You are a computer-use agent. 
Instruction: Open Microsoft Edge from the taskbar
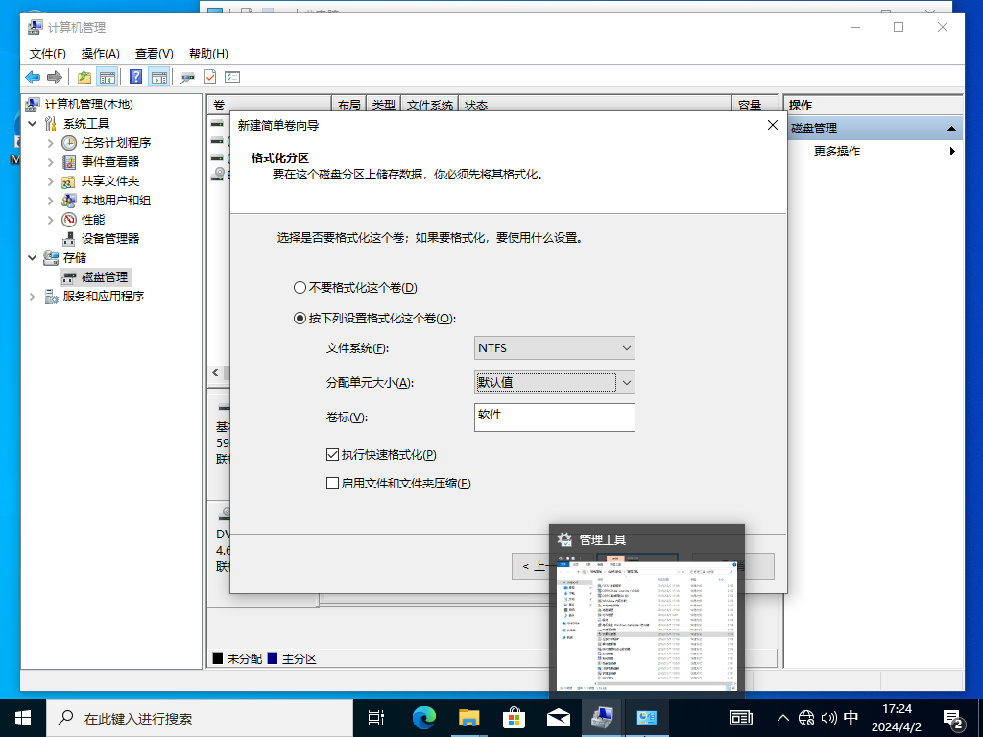pos(423,717)
